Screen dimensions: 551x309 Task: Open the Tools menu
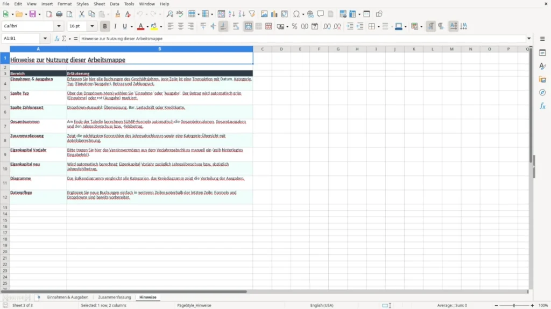pyautogui.click(x=129, y=4)
